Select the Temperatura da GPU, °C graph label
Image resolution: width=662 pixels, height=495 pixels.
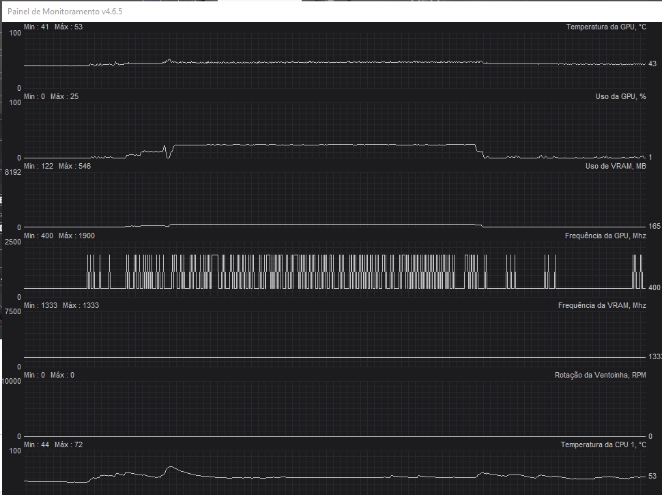click(x=606, y=27)
